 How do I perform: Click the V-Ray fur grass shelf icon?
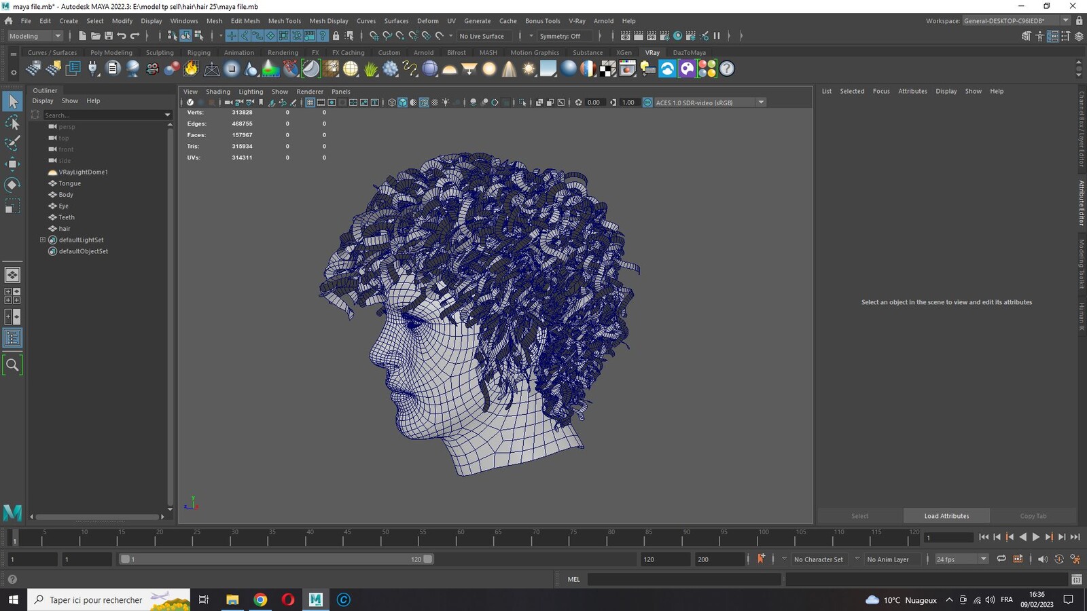click(370, 69)
